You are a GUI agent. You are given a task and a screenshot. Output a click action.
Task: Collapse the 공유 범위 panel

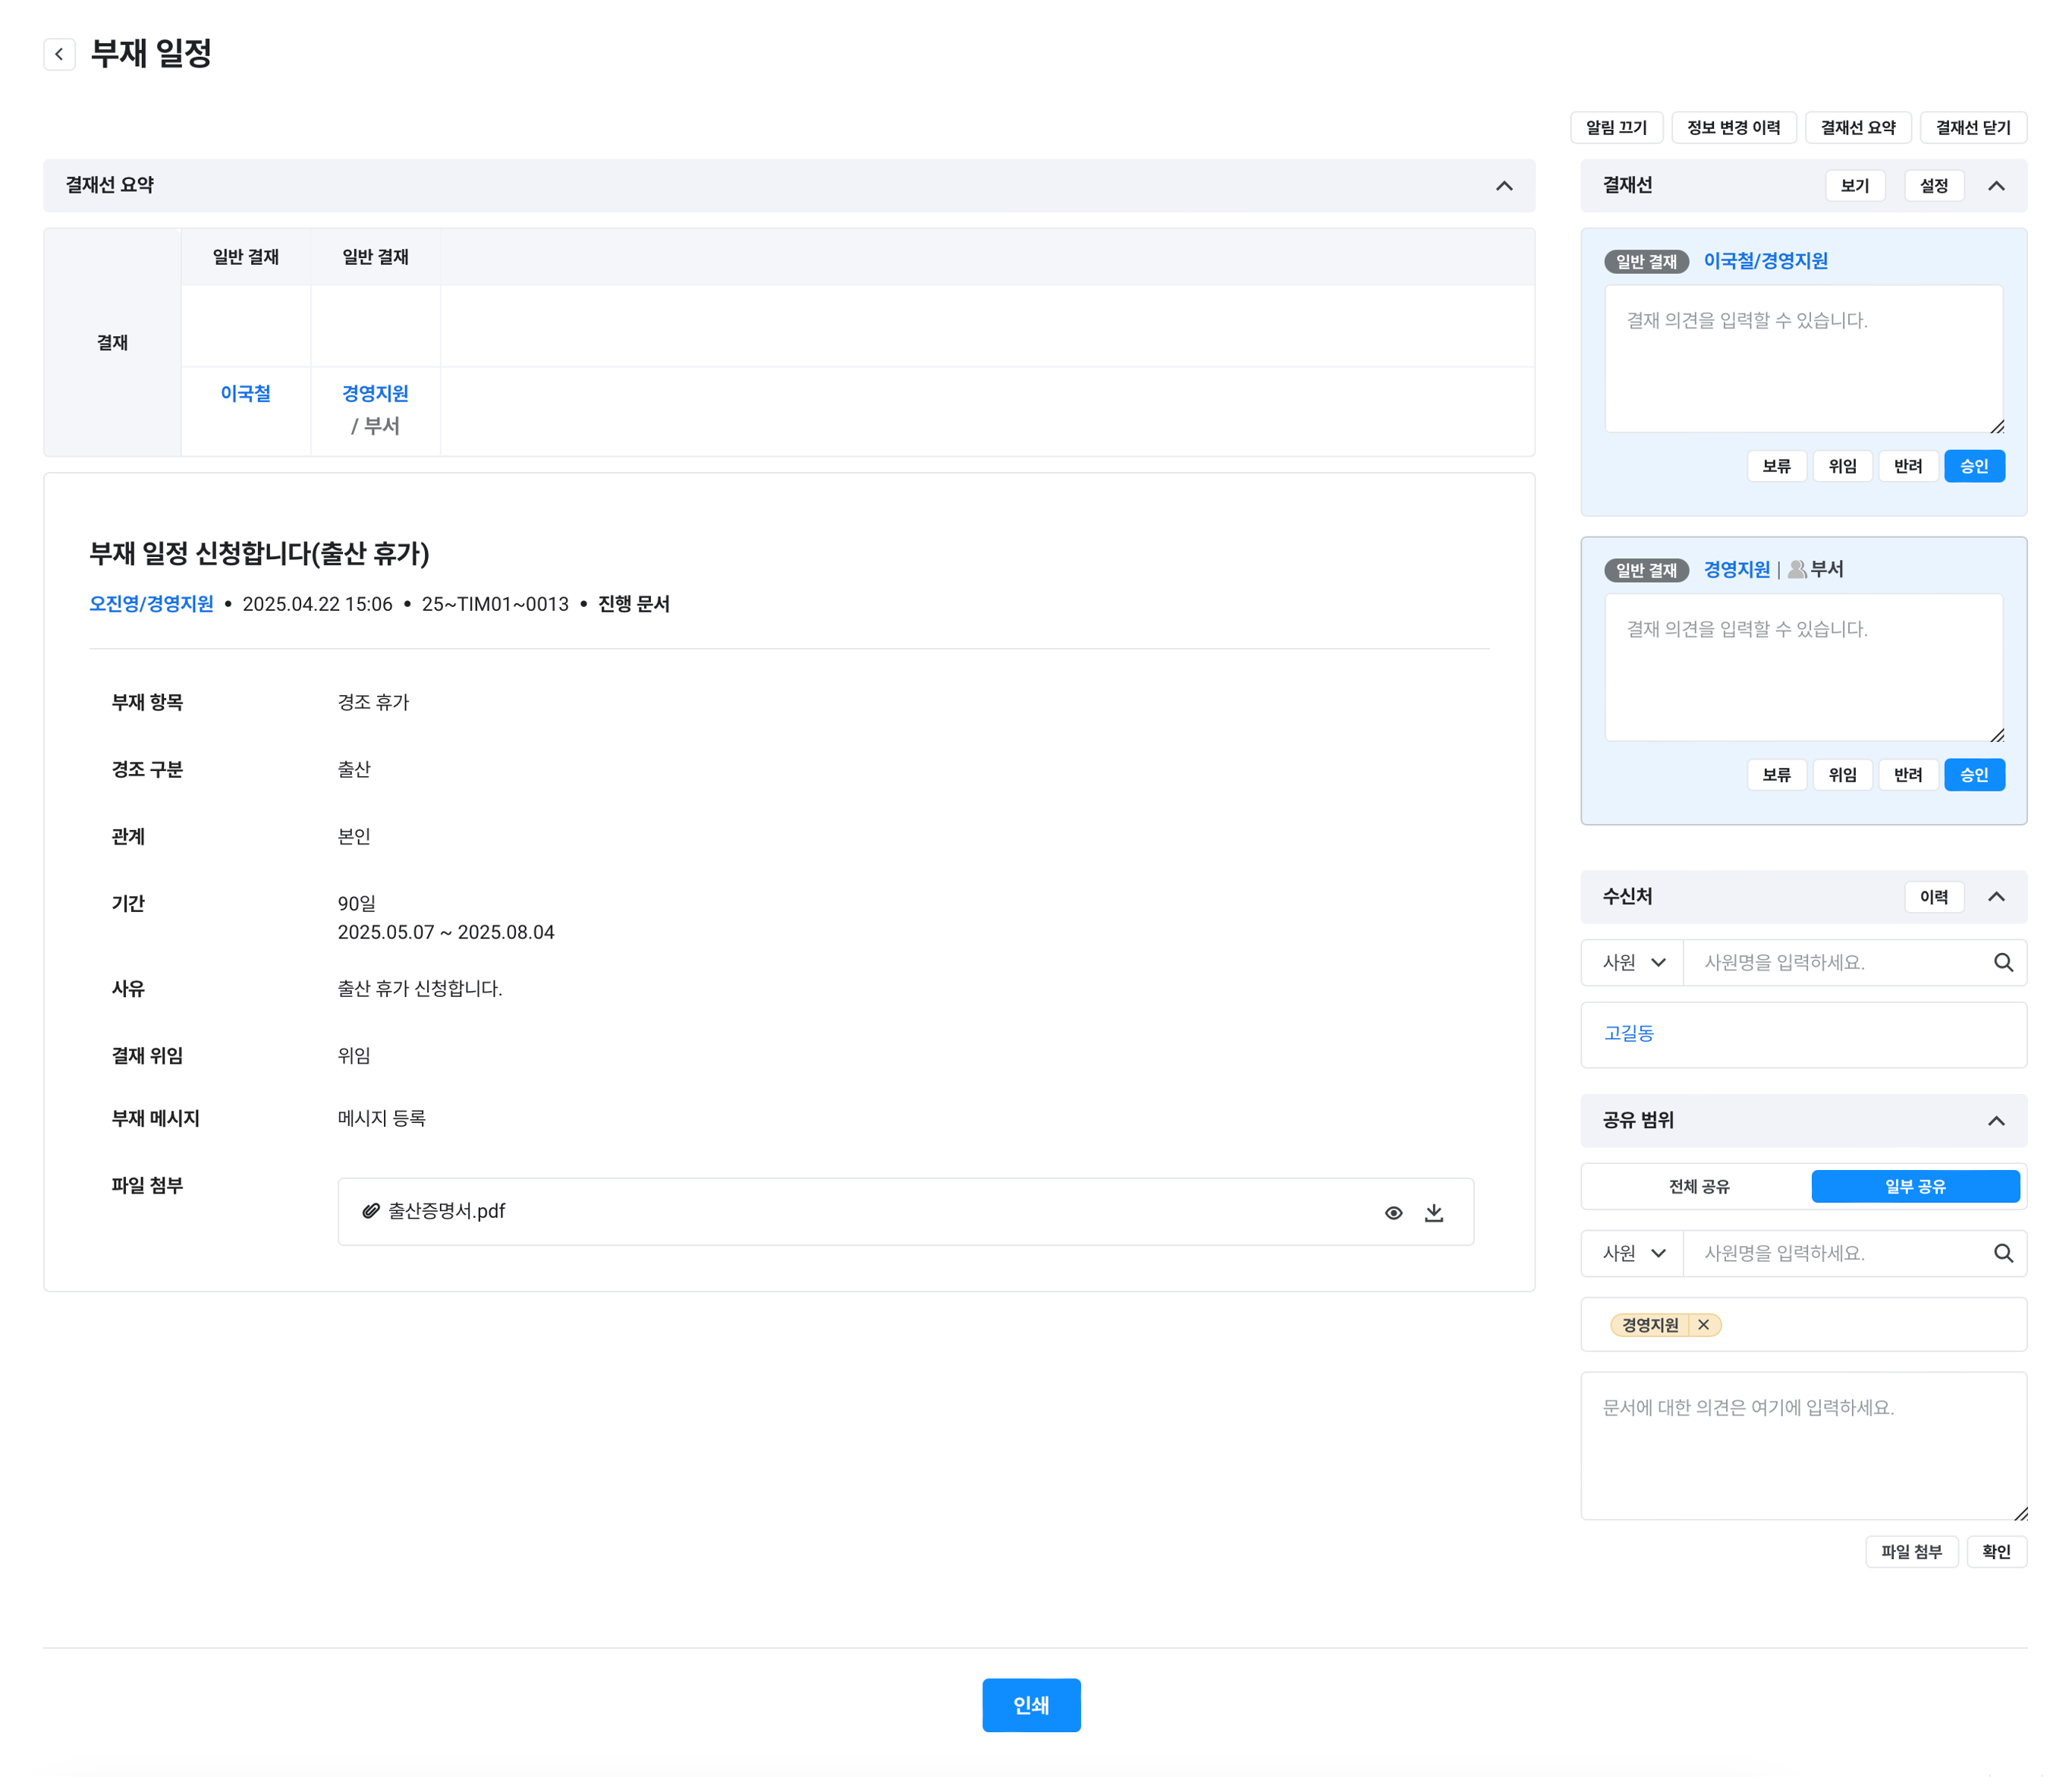(1995, 1120)
